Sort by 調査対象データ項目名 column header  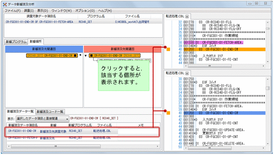point(41,16)
